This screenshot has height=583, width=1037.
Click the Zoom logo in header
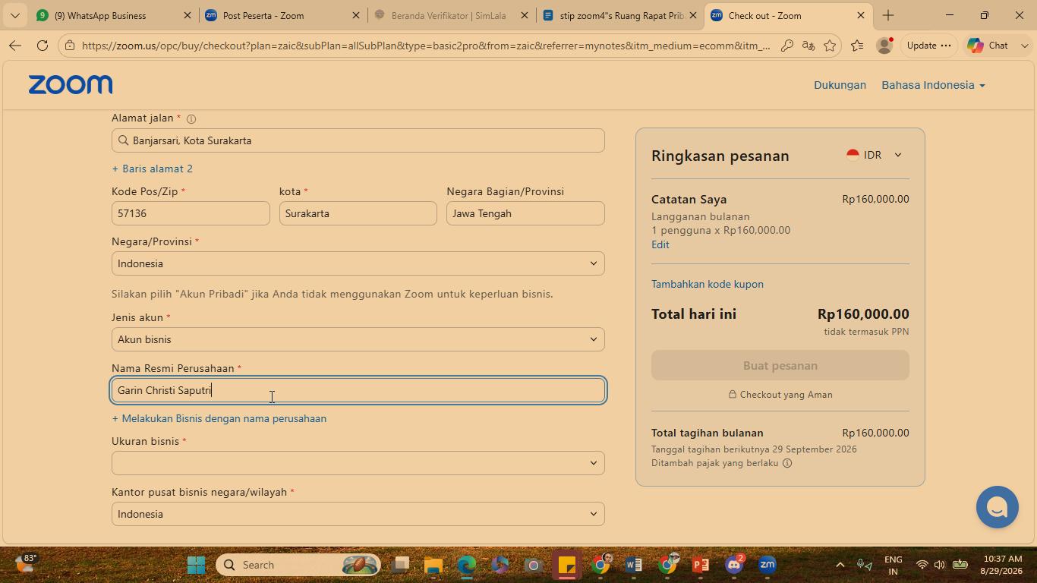[x=71, y=84]
